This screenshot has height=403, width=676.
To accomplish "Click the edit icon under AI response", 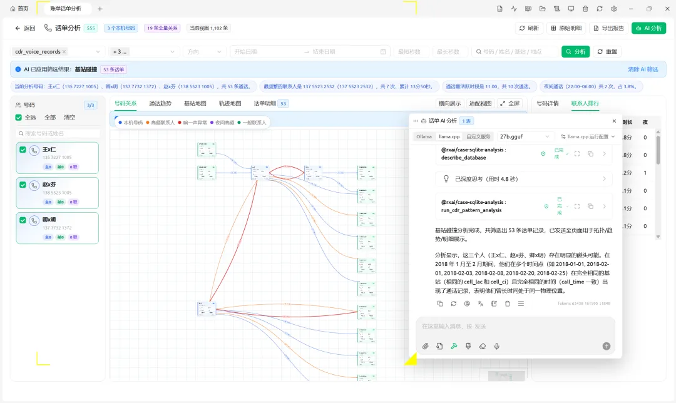I will [494, 304].
